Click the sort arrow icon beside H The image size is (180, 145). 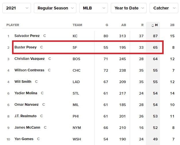(153, 25)
